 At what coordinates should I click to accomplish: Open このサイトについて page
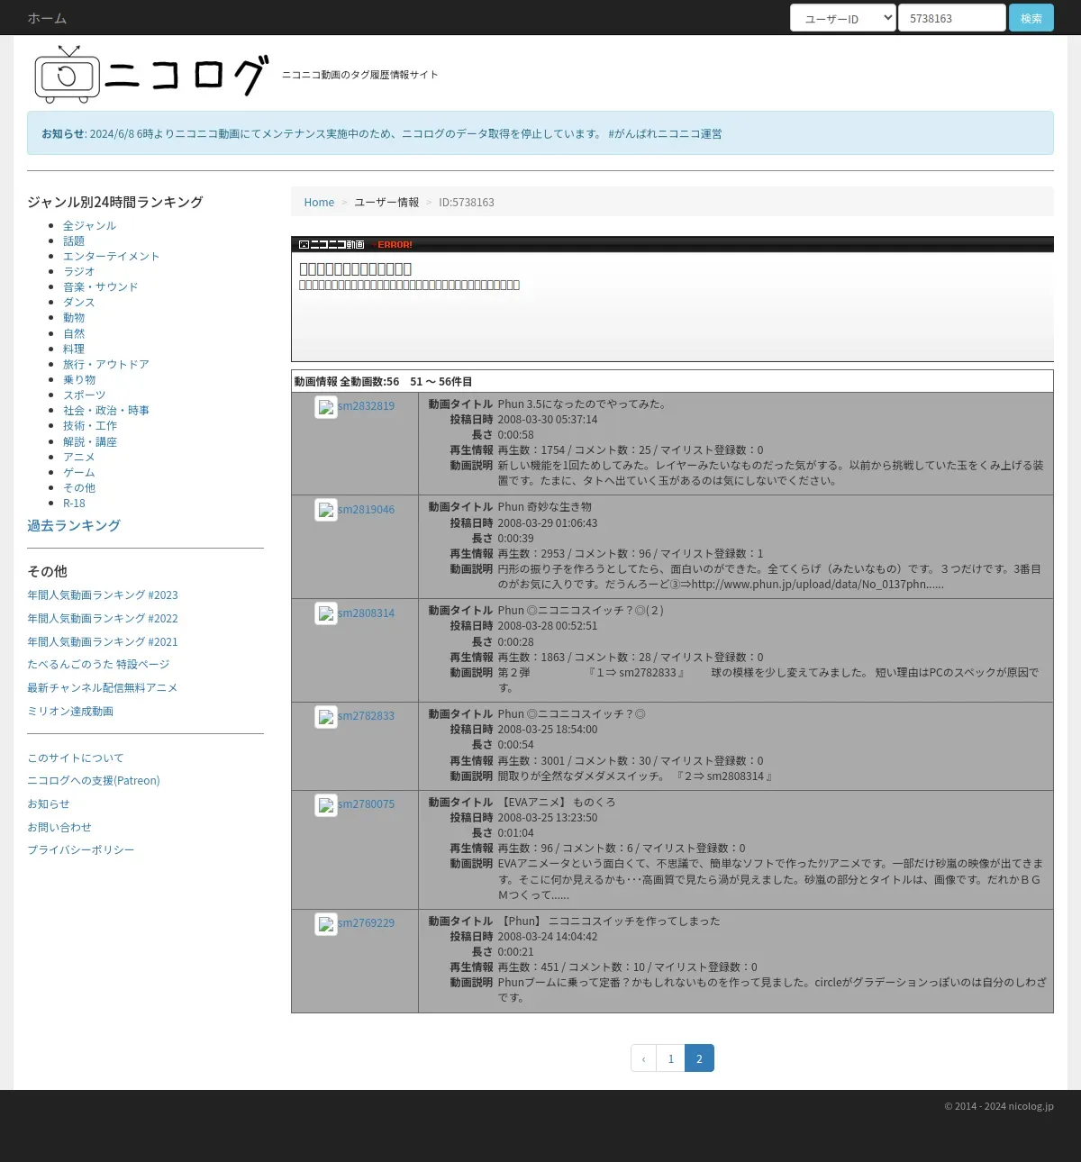pyautogui.click(x=76, y=758)
